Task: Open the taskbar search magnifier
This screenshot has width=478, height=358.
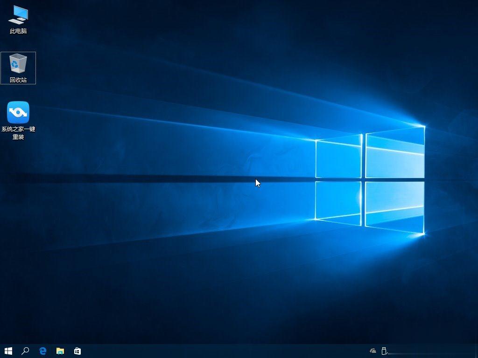Action: coord(25,351)
